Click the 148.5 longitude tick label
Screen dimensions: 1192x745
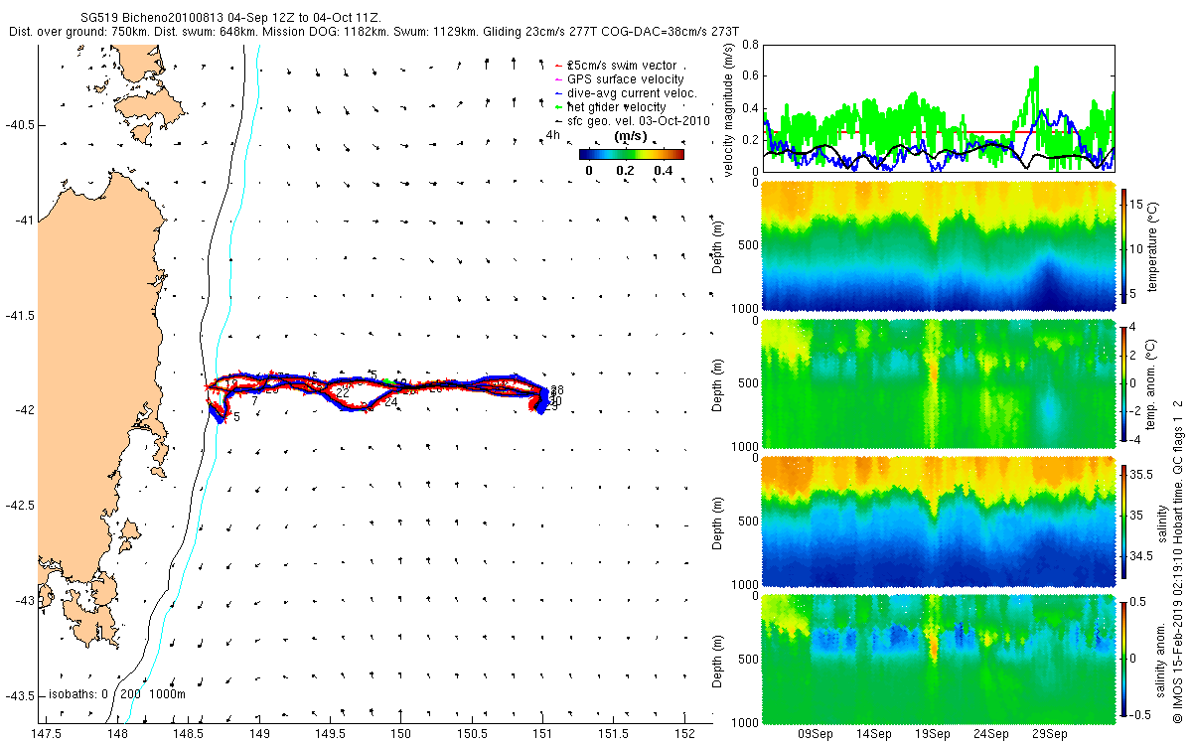click(189, 733)
